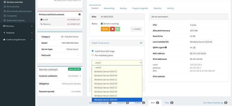232x106 pixels.
Task: Select the Pre-installed system option
Action: pos(93,55)
